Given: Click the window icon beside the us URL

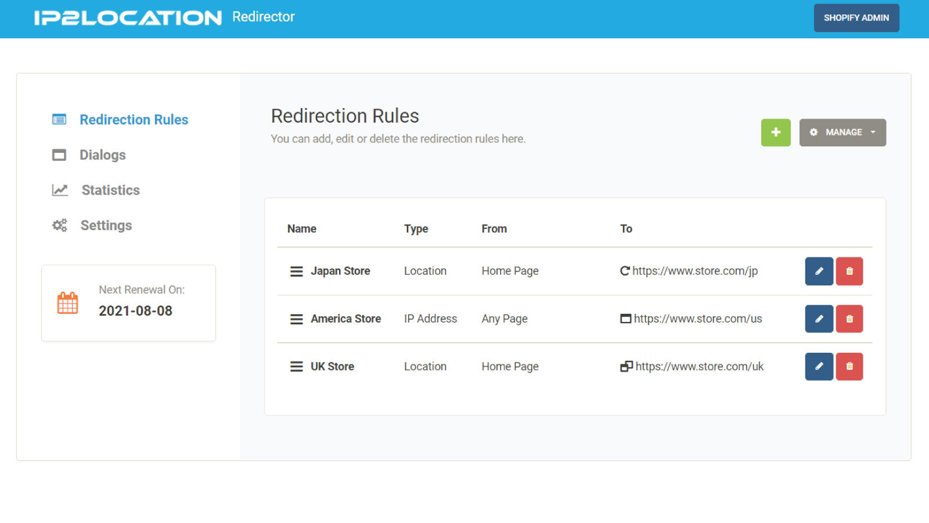Looking at the screenshot, I should click(x=624, y=318).
